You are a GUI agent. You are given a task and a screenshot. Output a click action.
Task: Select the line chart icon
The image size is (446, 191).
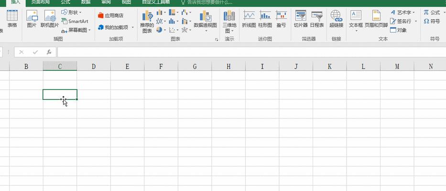coord(160,21)
